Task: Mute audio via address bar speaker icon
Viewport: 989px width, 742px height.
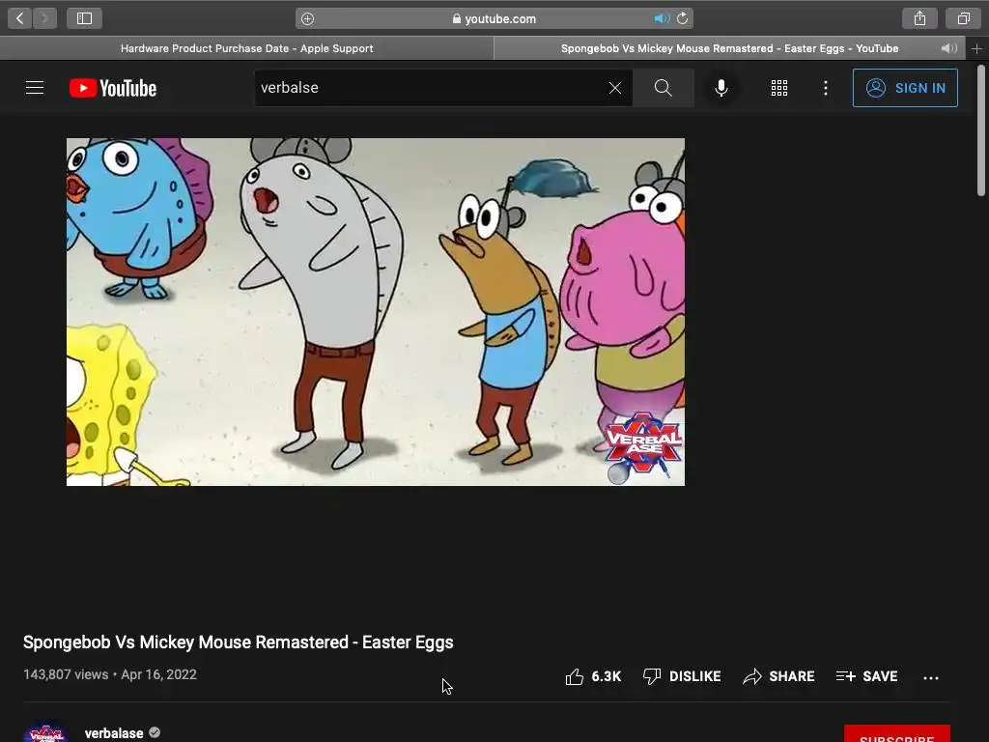Action: point(661,19)
